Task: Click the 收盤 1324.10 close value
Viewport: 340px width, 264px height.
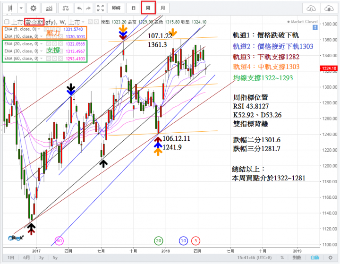Action: 194,22
